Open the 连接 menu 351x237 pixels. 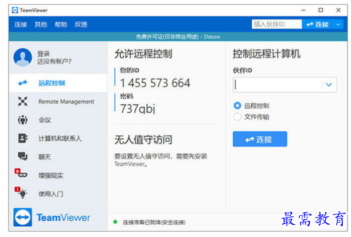pyautogui.click(x=21, y=25)
